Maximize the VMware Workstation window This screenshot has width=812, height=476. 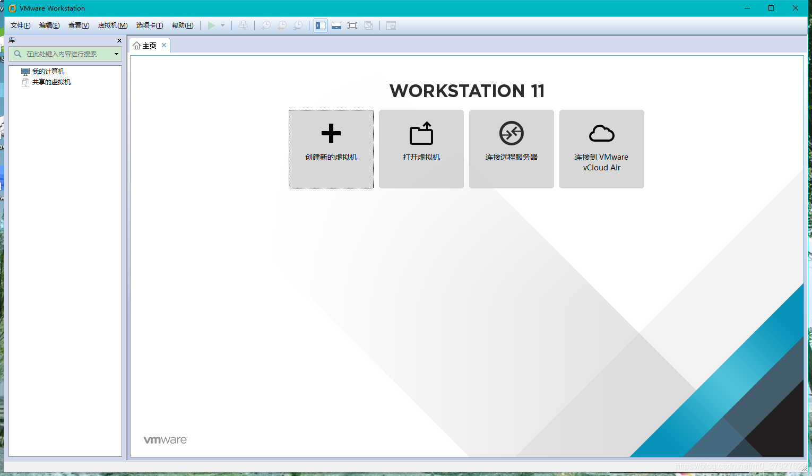[x=771, y=8]
